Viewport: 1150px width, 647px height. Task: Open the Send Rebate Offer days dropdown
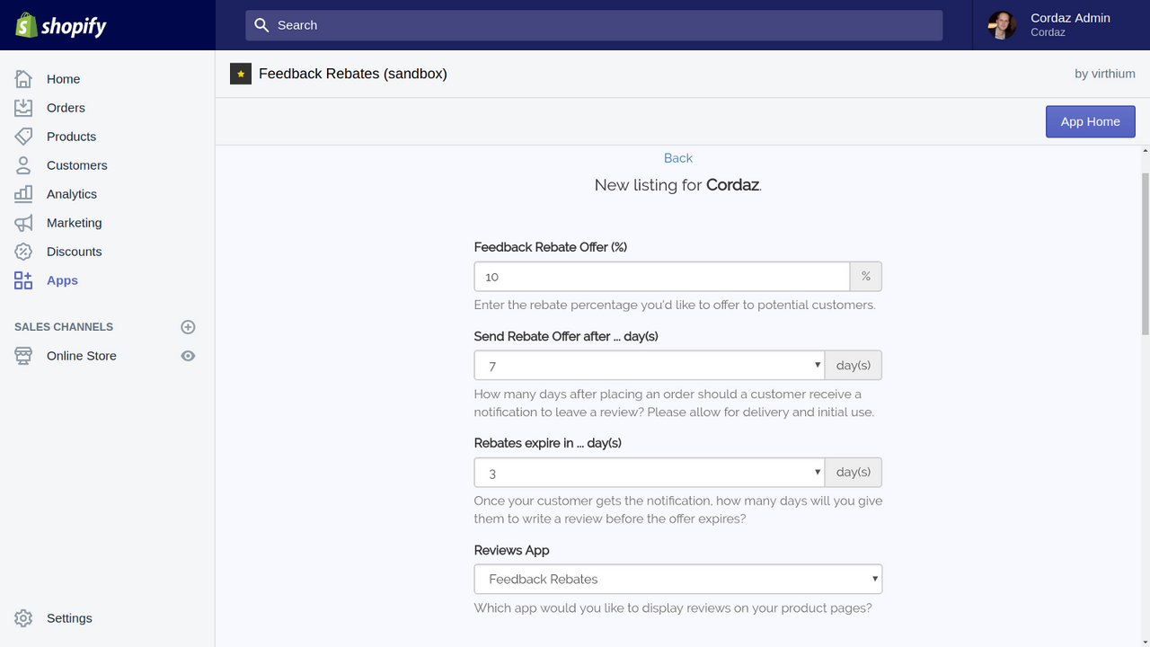pos(649,365)
